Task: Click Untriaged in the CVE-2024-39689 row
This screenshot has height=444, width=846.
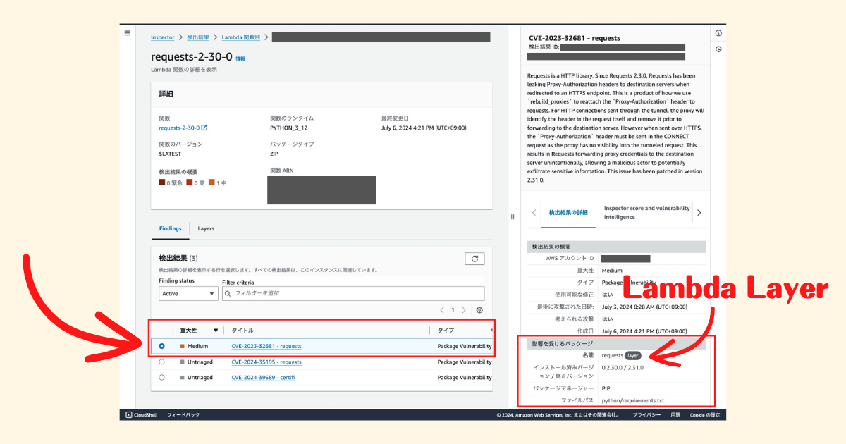Action: click(x=200, y=377)
